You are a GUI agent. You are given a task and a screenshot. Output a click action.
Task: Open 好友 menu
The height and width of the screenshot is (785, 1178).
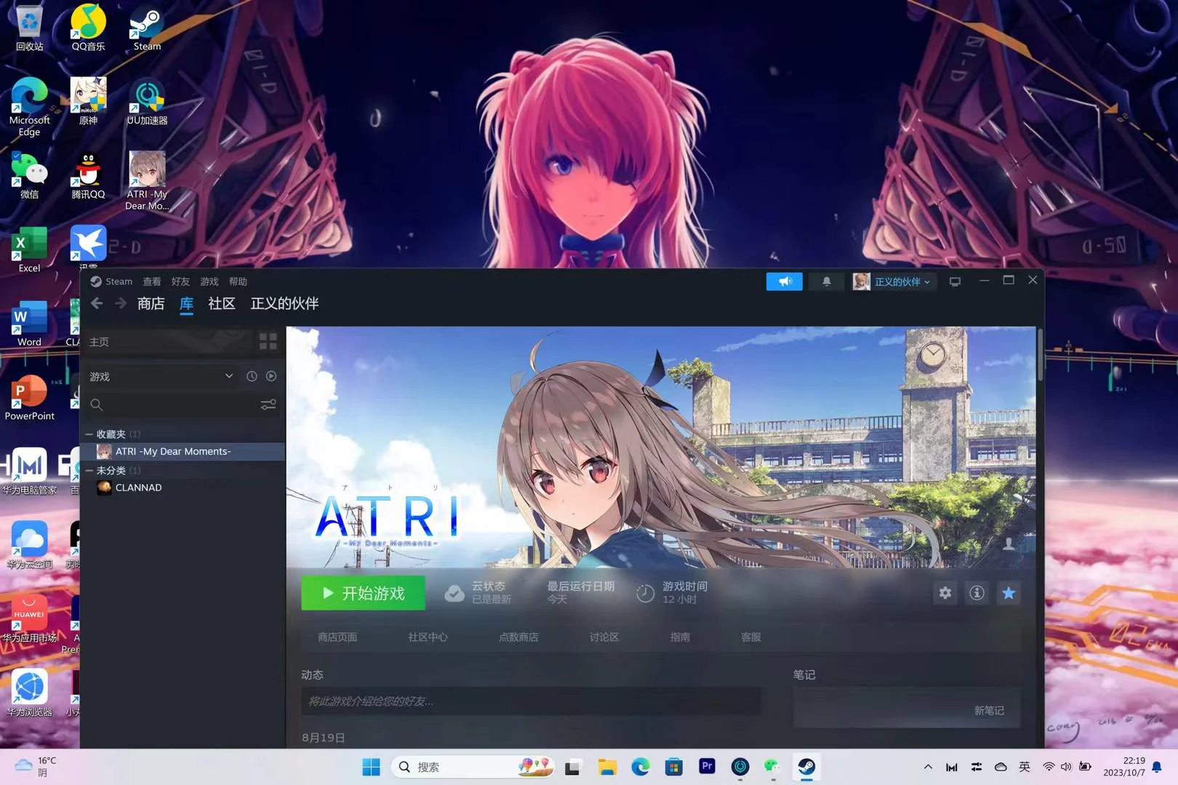180,281
